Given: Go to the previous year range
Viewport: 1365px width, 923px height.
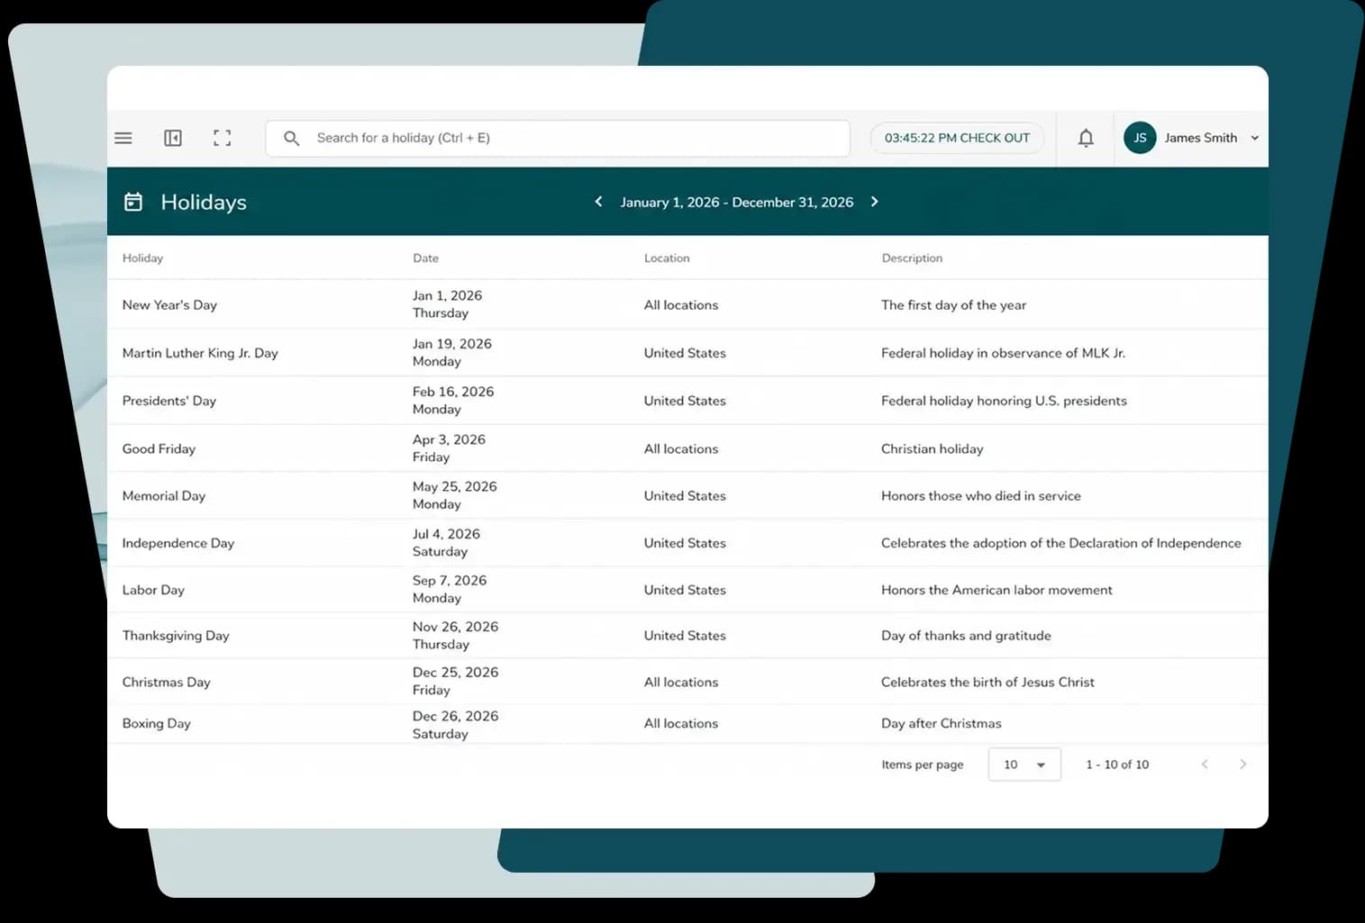Looking at the screenshot, I should point(598,202).
